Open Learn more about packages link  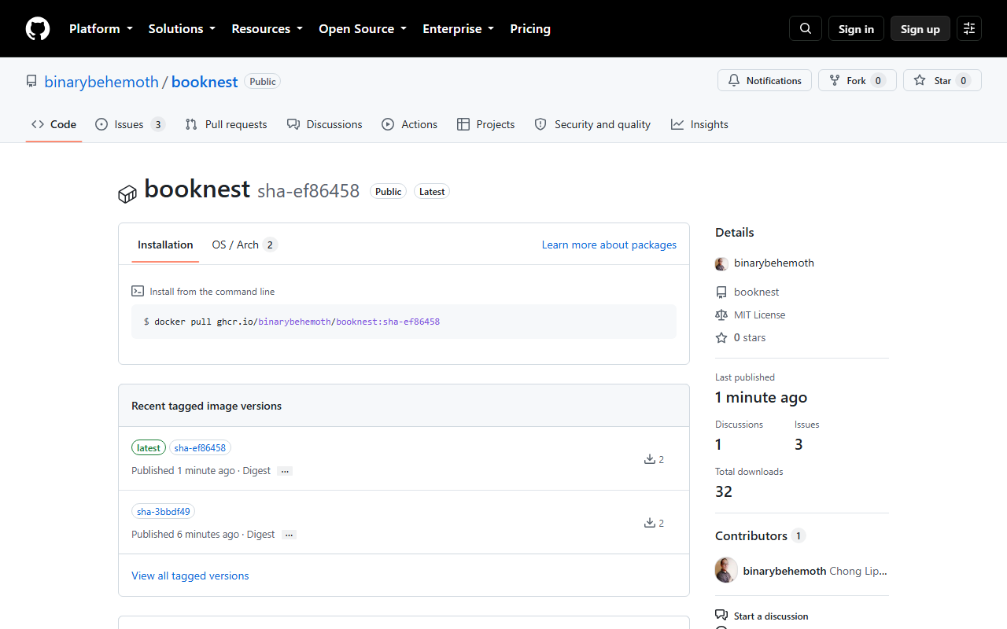coord(609,245)
